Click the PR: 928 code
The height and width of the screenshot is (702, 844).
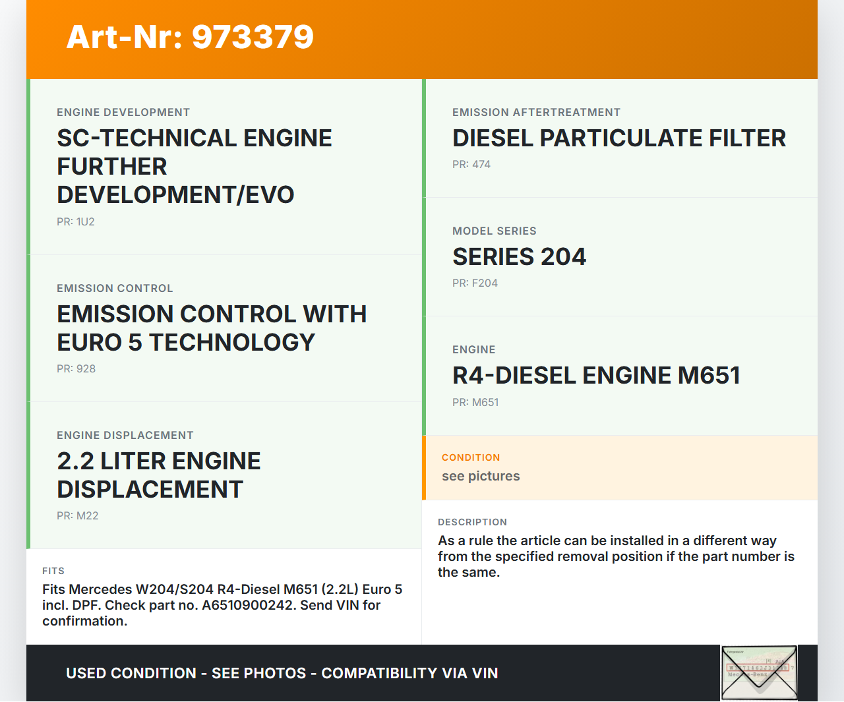pos(76,369)
